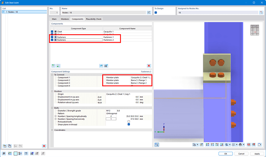
Task: Click the Number transversely input field
Action: [x=111, y=119]
